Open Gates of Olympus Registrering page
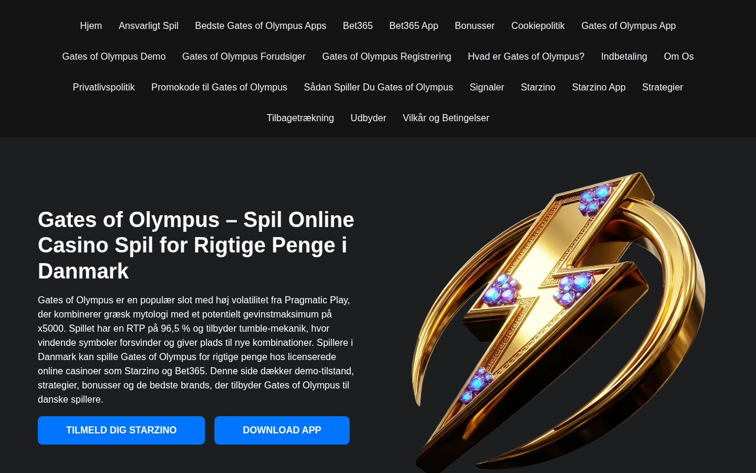The height and width of the screenshot is (473, 756). click(x=387, y=57)
